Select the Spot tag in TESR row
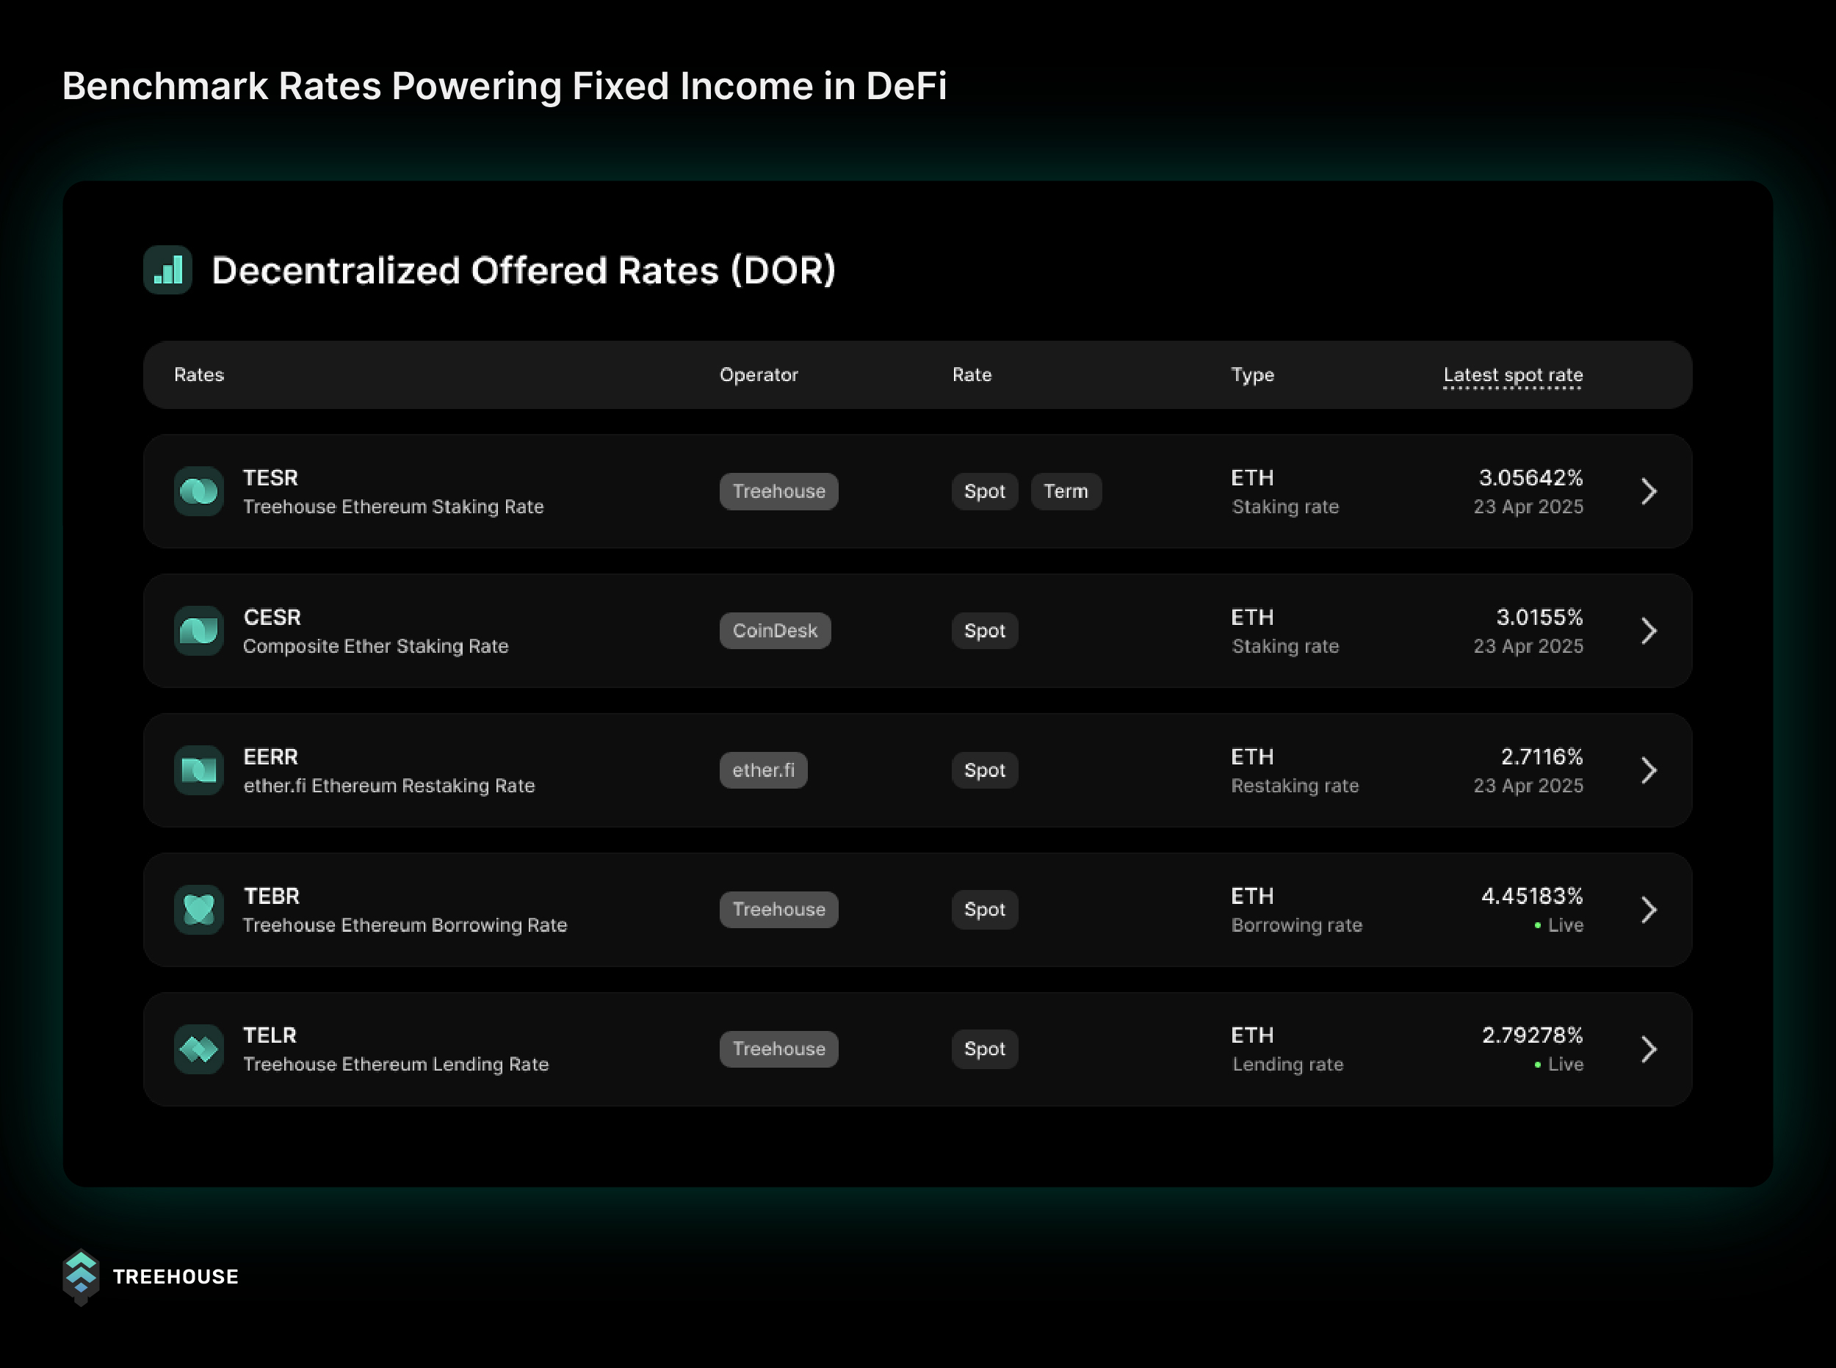This screenshot has height=1368, width=1836. coord(984,491)
